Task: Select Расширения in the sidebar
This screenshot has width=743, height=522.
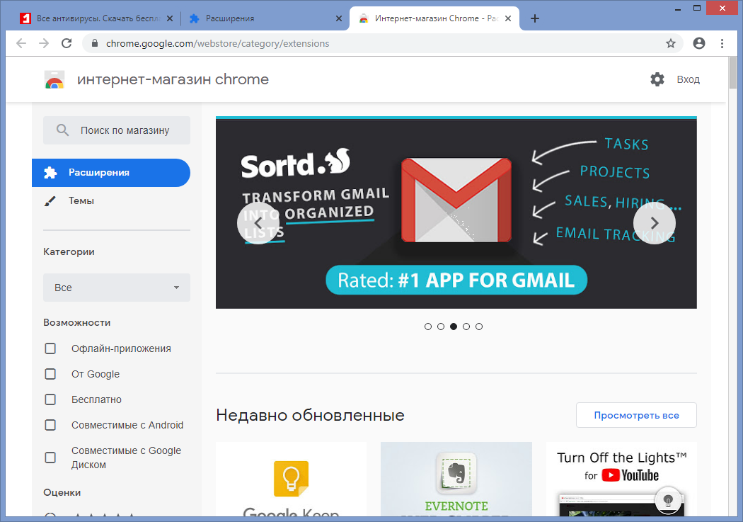Action: 111,173
